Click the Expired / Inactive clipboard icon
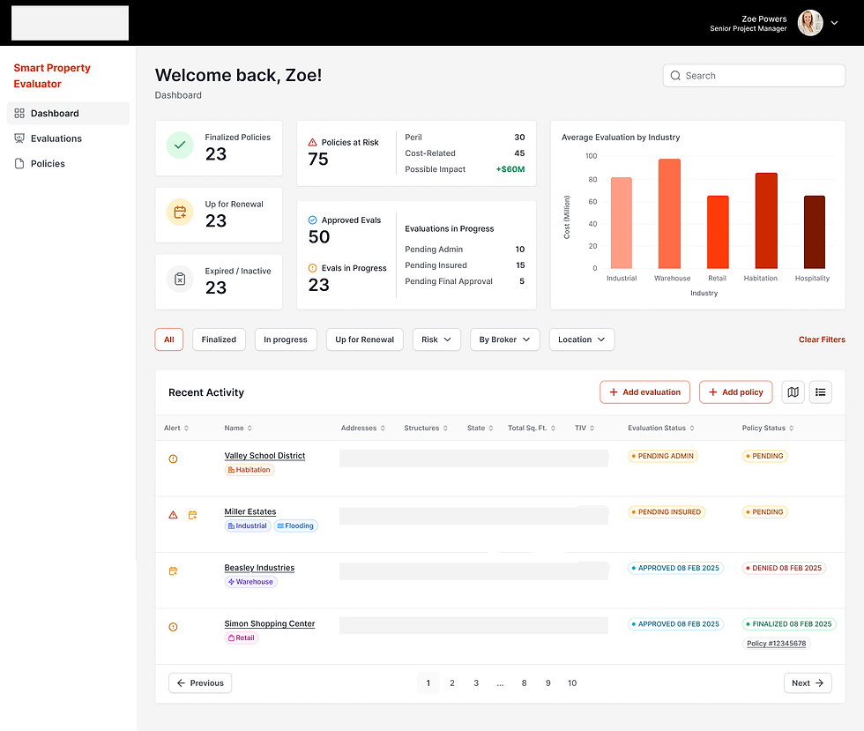Screen dimensions: 864x731 click(x=180, y=279)
